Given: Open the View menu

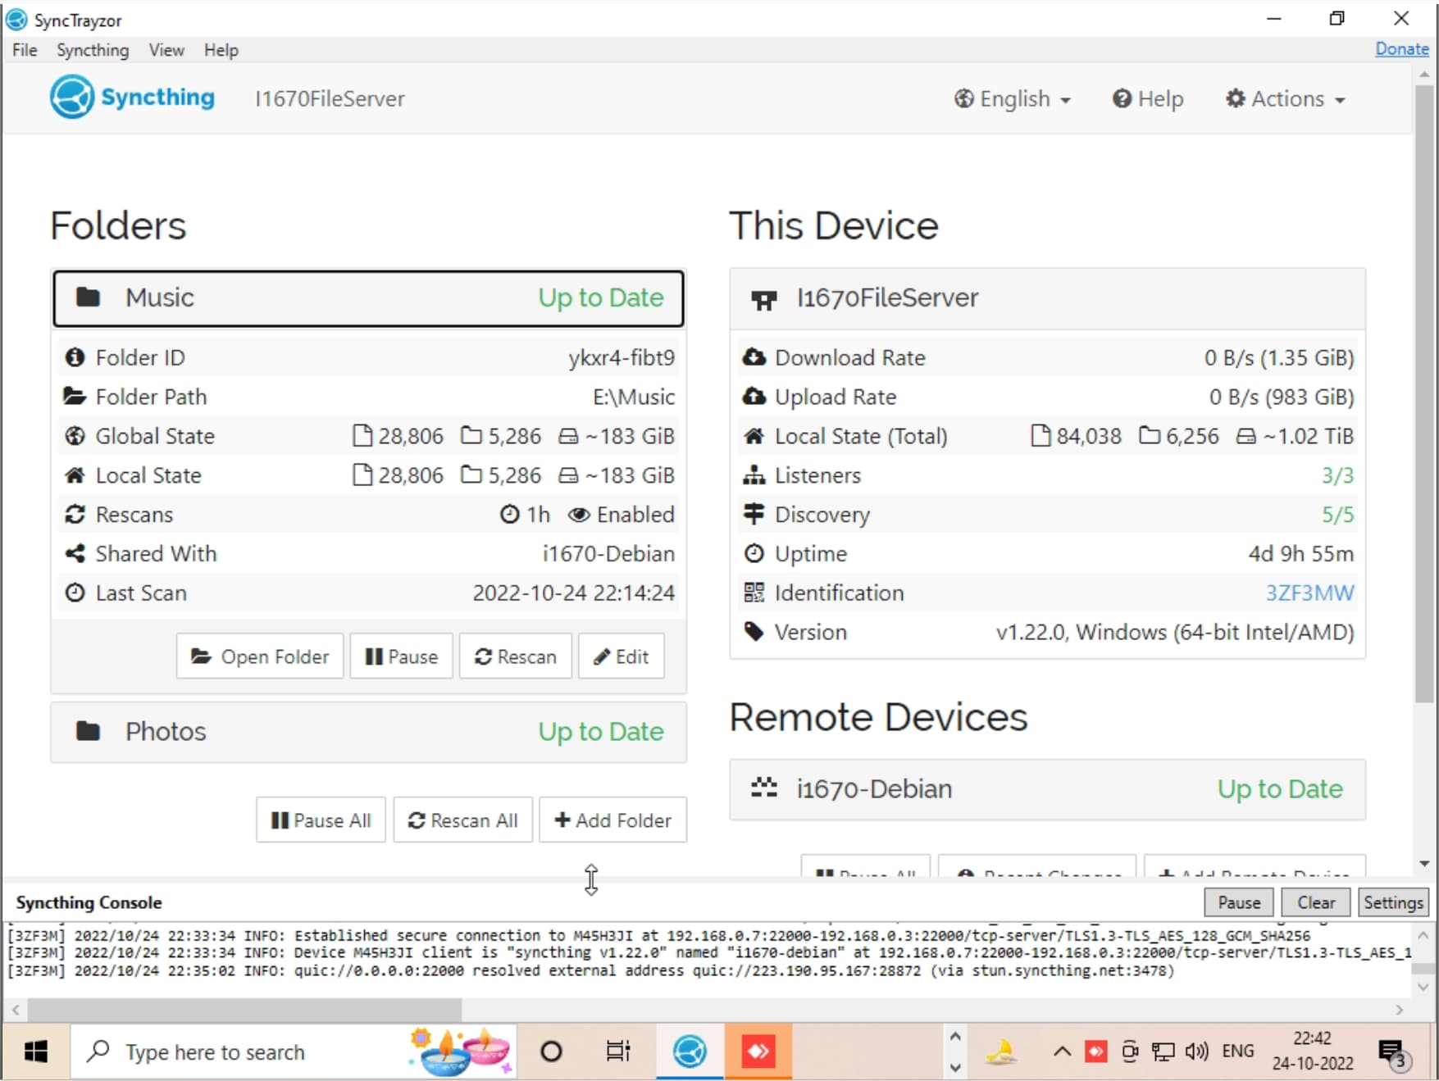Looking at the screenshot, I should coord(166,50).
